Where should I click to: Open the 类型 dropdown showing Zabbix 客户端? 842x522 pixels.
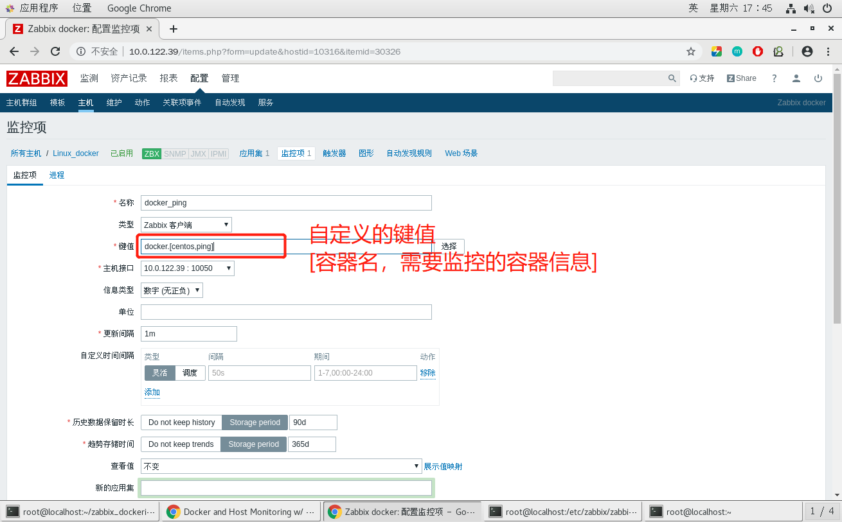tap(186, 224)
